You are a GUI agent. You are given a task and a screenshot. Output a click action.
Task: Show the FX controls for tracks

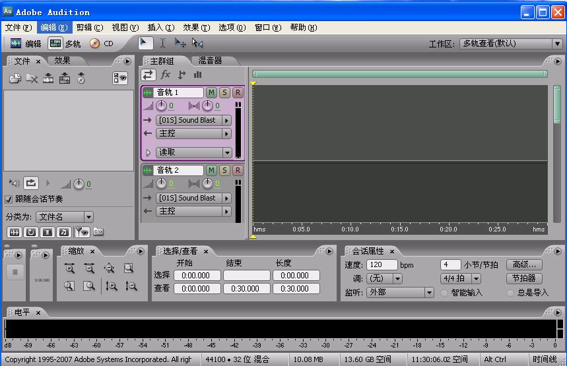pos(166,75)
